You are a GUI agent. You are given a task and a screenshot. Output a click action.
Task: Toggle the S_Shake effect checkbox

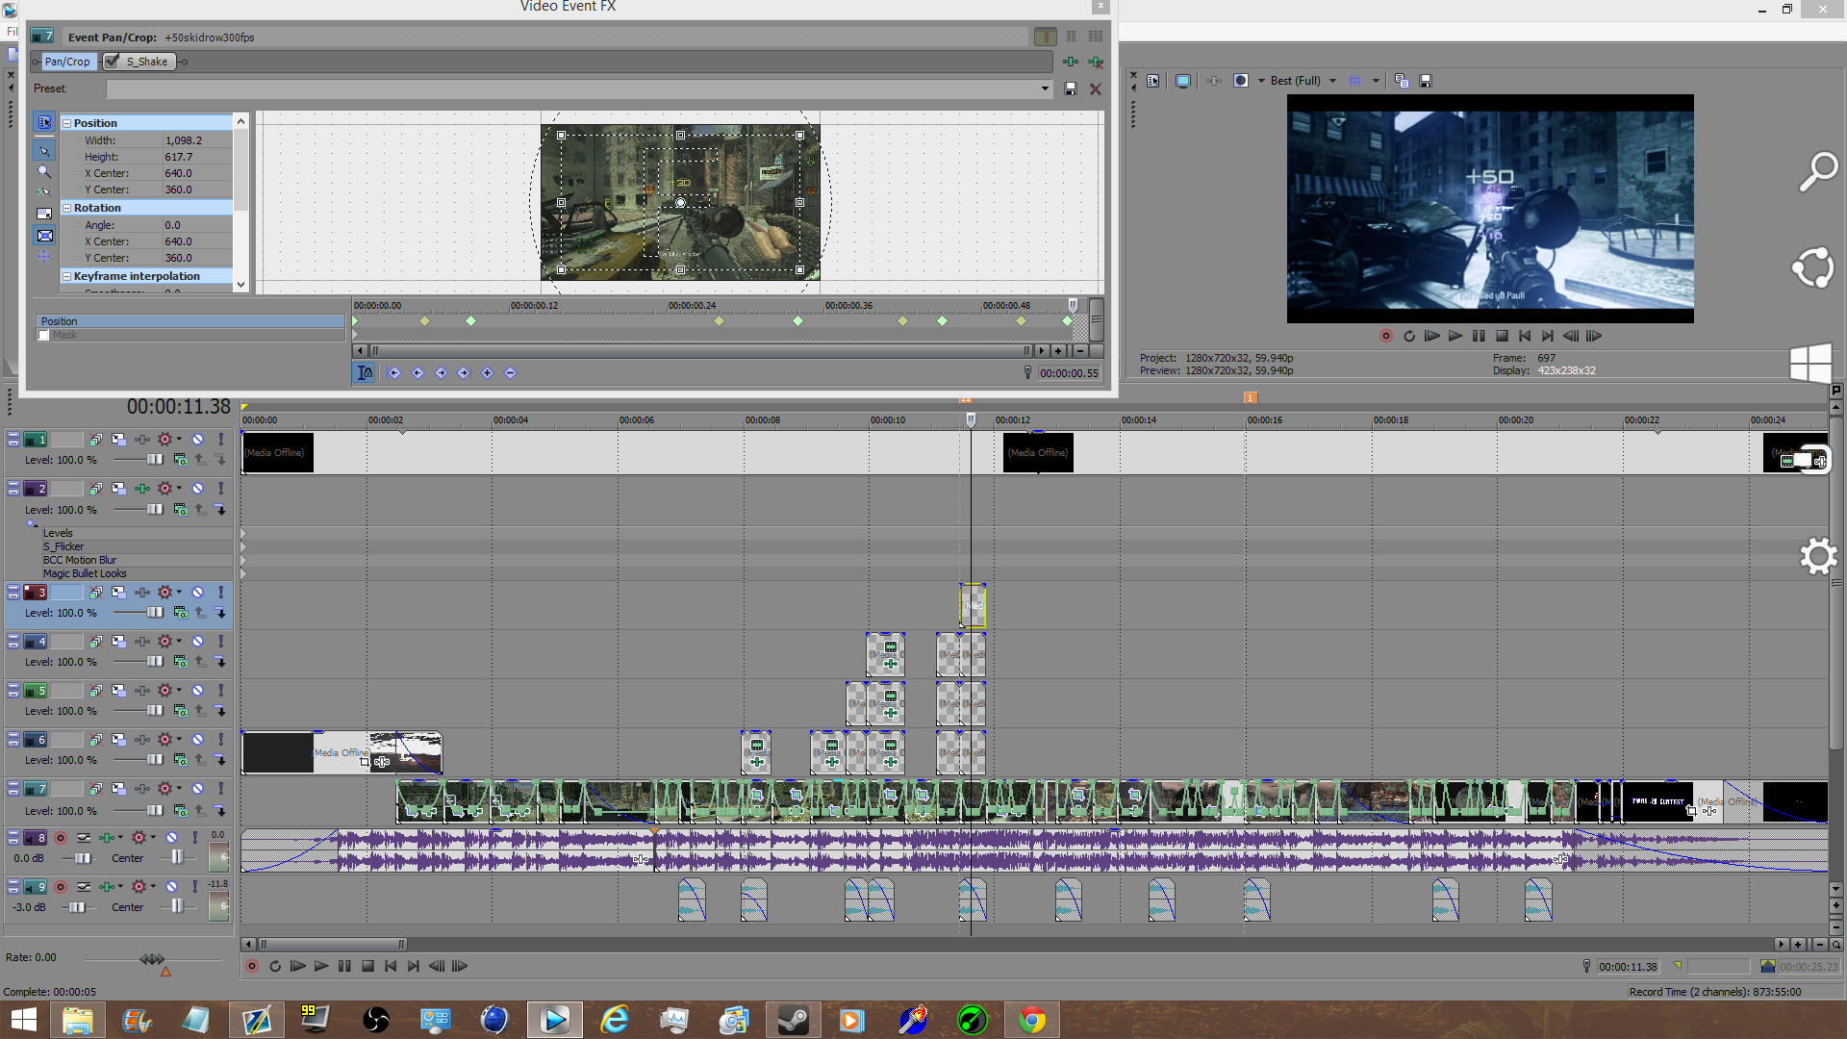coord(113,62)
